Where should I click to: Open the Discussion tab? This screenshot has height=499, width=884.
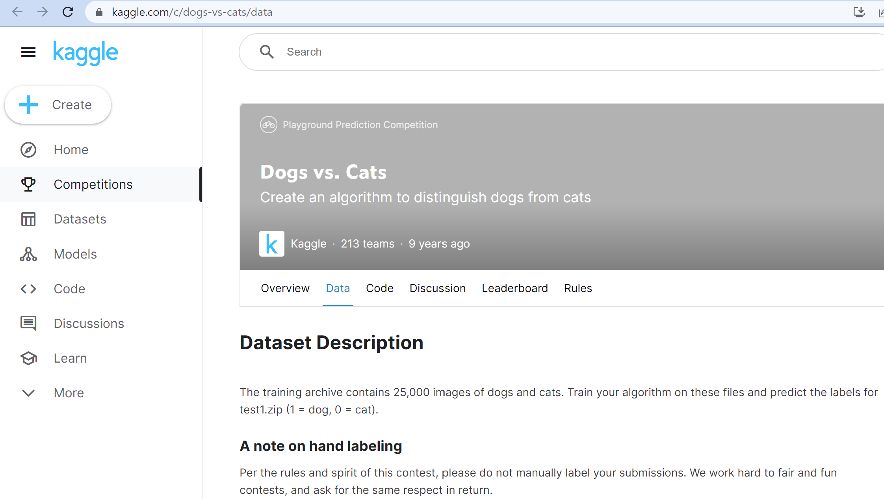coord(438,288)
